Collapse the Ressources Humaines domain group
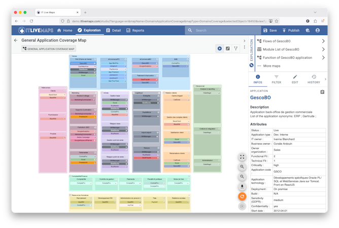Image resolution: width=339 pixels, height=228 pixels. click(x=70, y=195)
